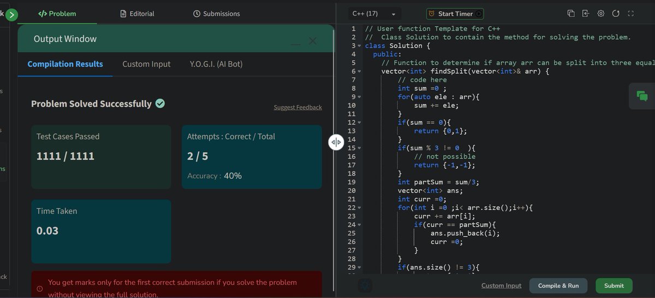Open the green chat bubble widget
The image size is (655, 298).
coord(642,96)
